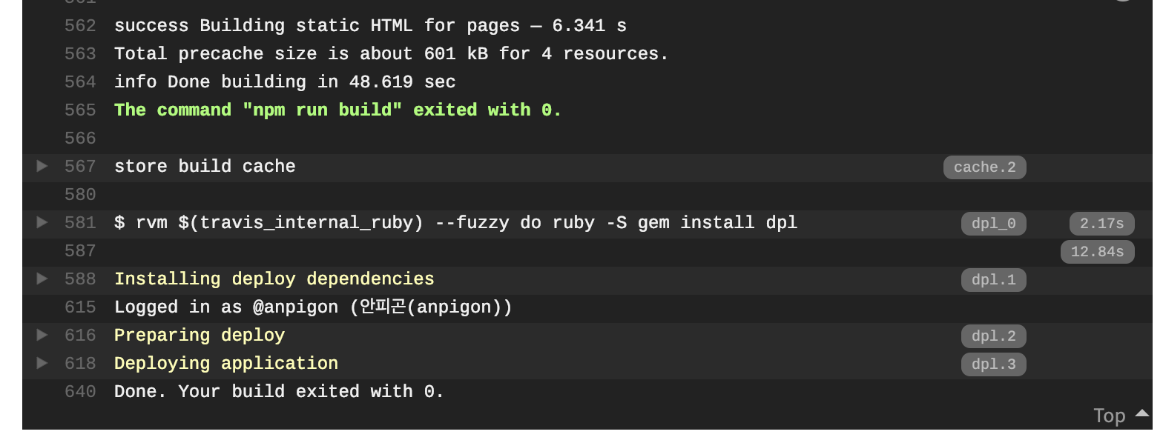This screenshot has width=1163, height=440.
Task: Click the dpl_0 fold label badge
Action: click(993, 224)
